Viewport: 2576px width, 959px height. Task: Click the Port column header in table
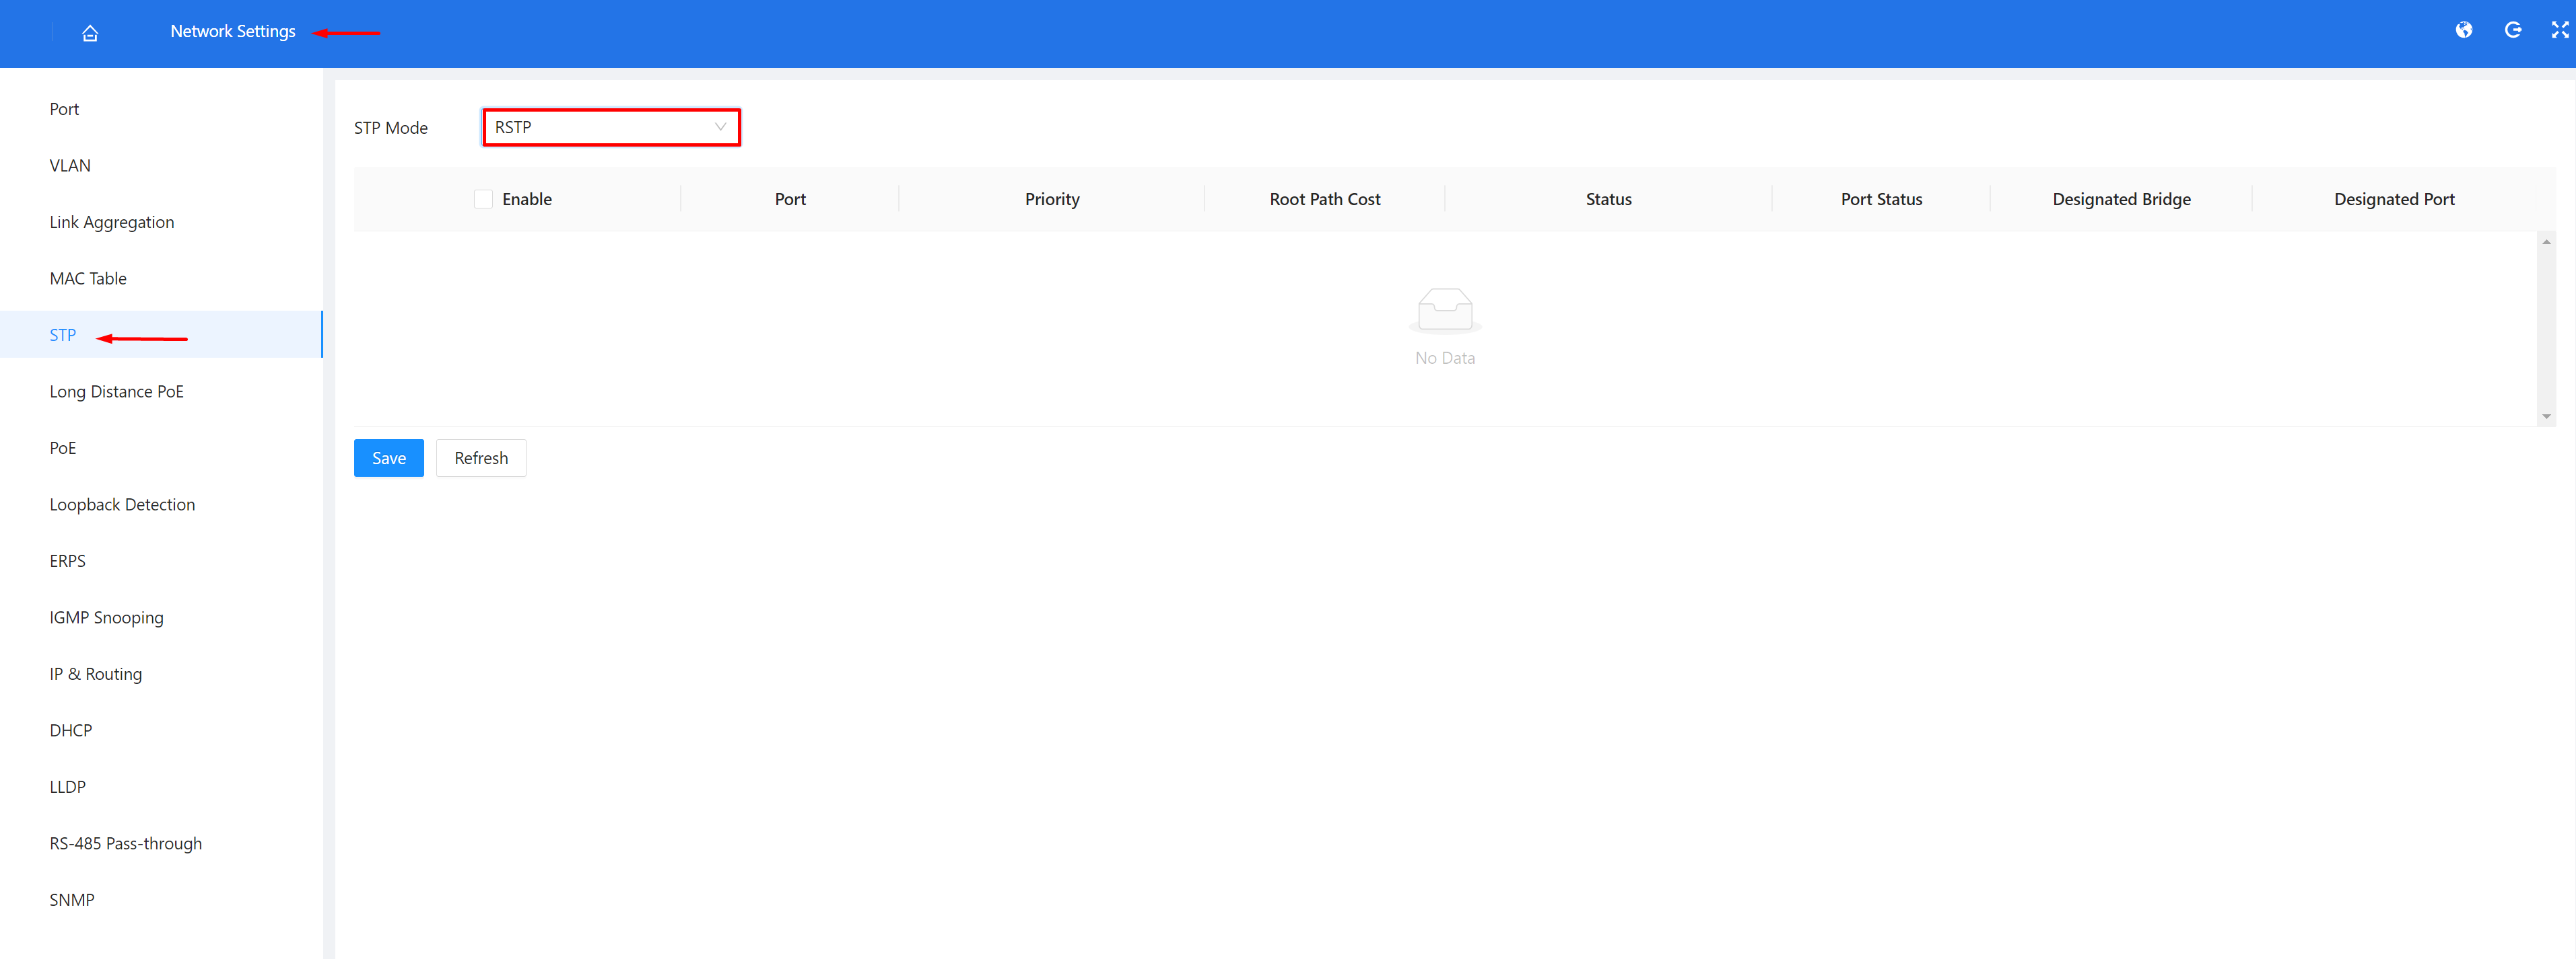pos(790,199)
